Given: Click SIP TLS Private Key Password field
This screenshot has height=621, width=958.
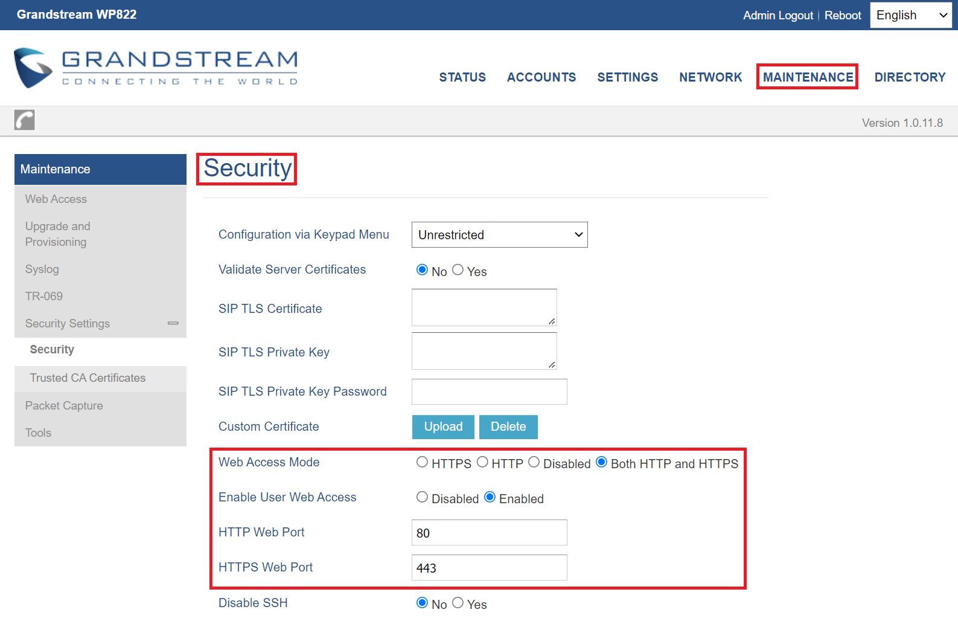Looking at the screenshot, I should [x=490, y=391].
